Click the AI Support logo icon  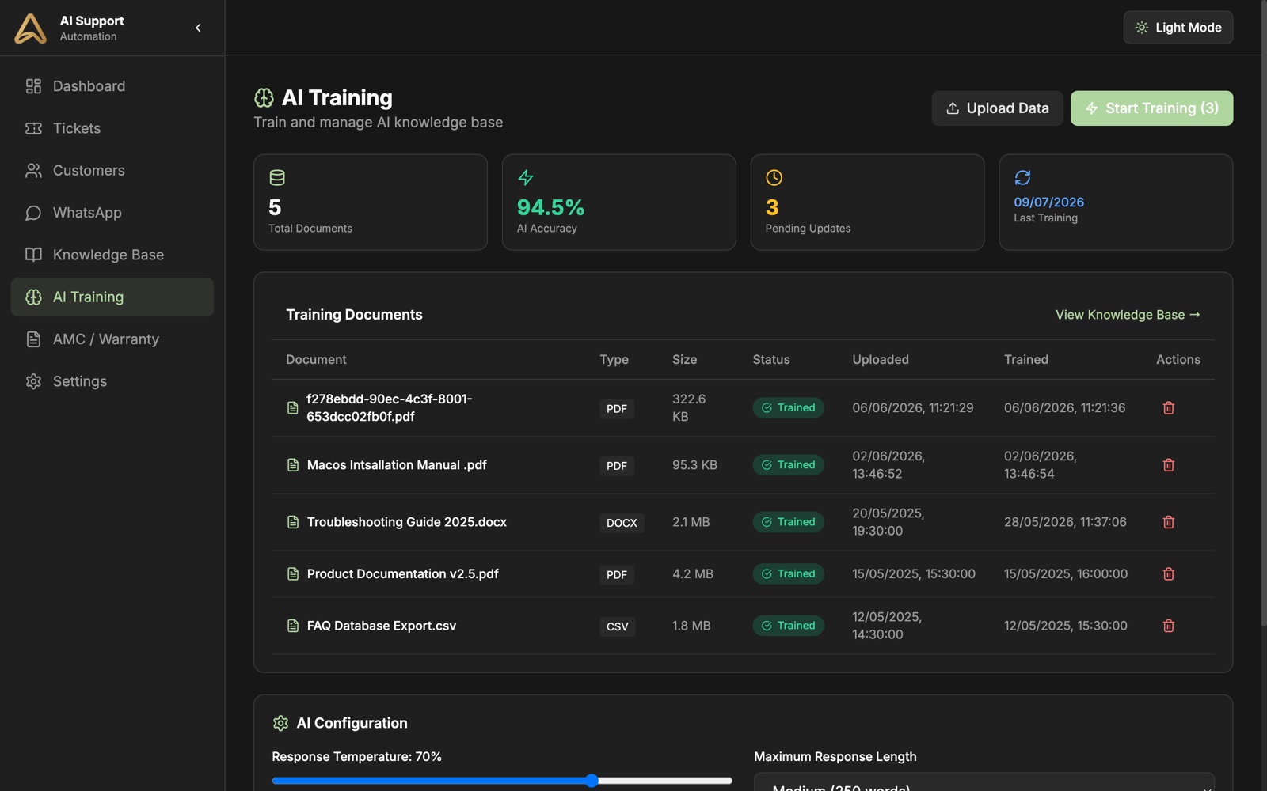tap(30, 28)
